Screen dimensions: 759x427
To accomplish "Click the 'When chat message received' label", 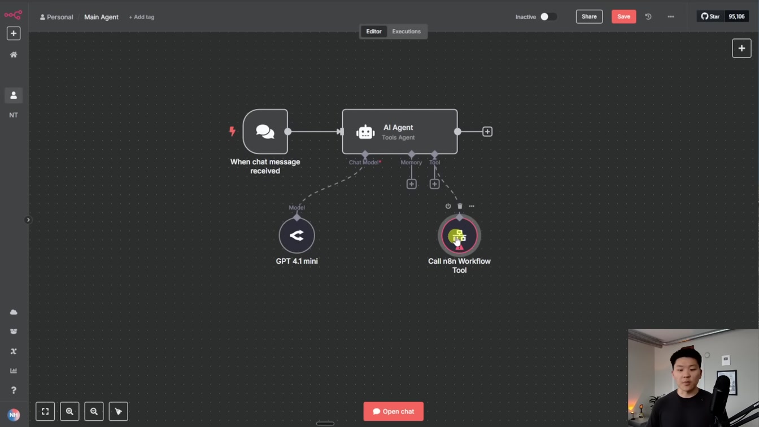I will (265, 166).
